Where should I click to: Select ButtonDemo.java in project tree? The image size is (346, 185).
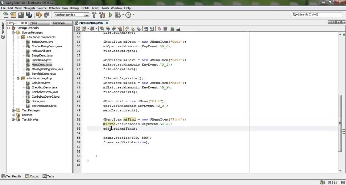click(x=42, y=42)
